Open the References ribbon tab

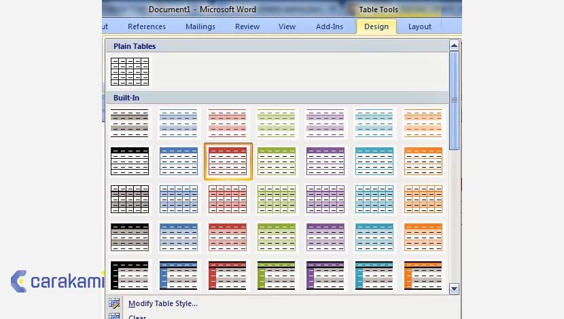coord(147,26)
